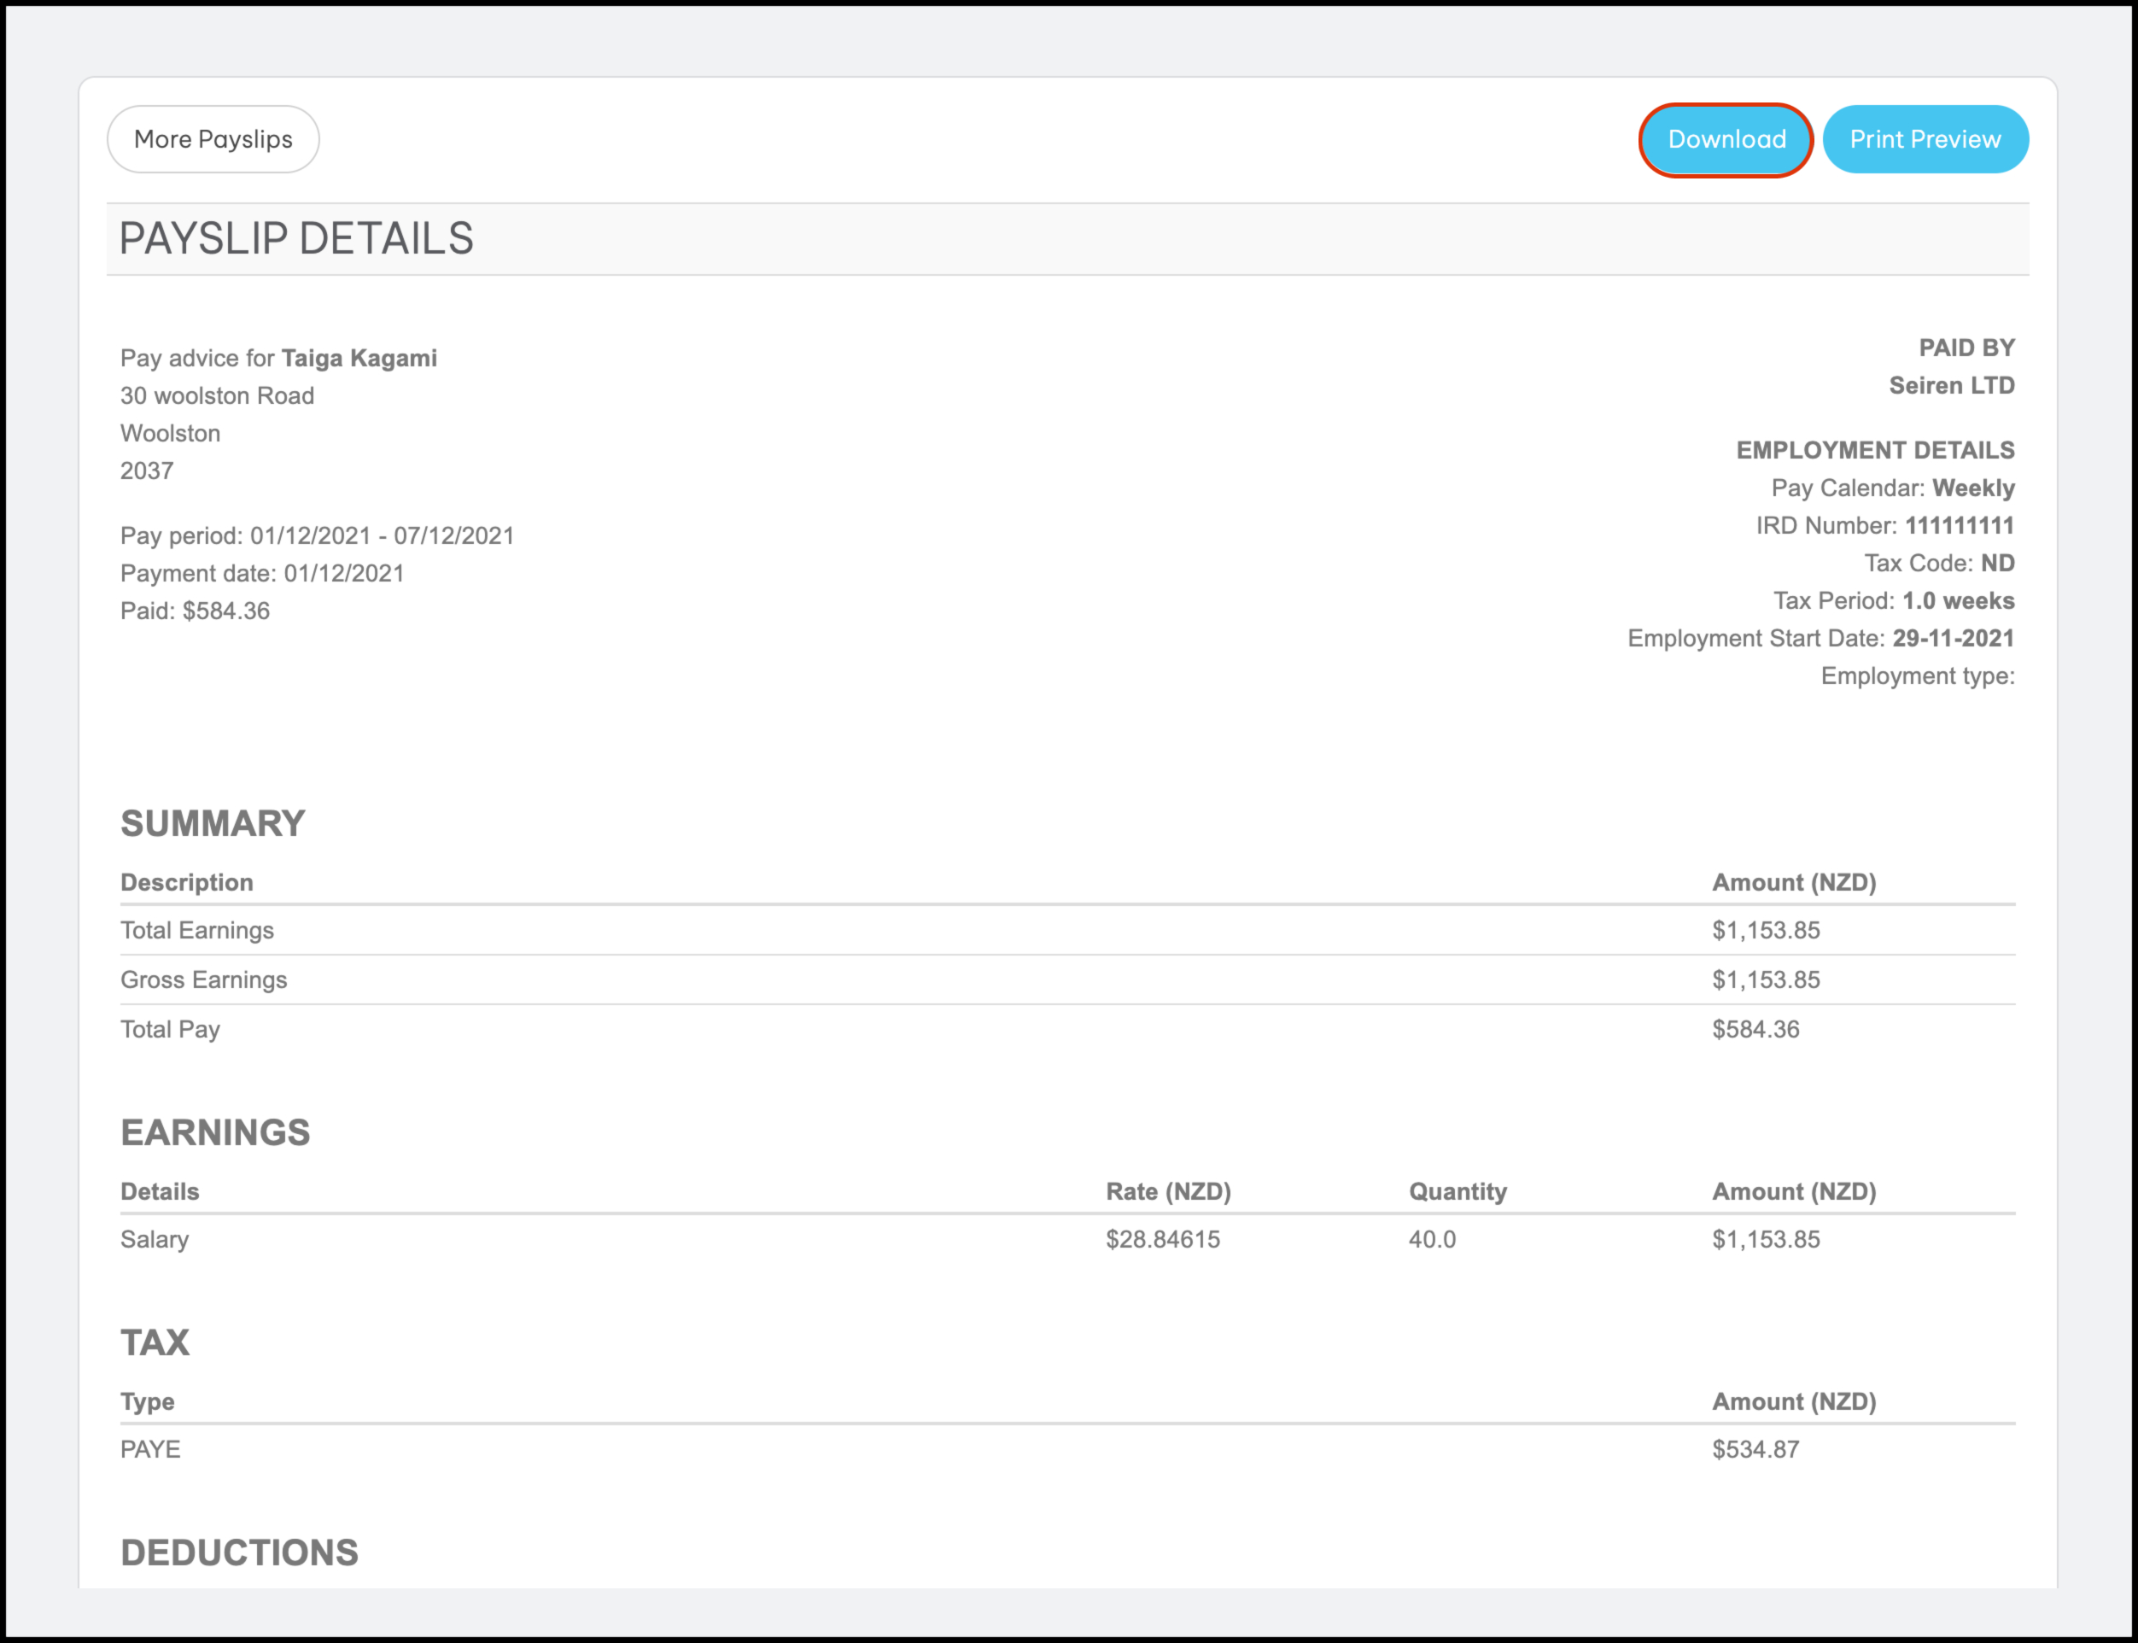Select the pay period dates
This screenshot has width=2138, height=1643.
point(318,536)
